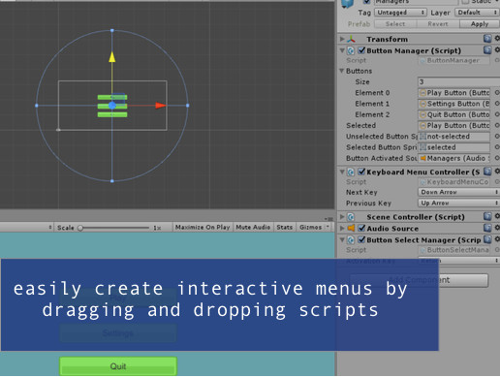Open help icon for Transform component

487,39
